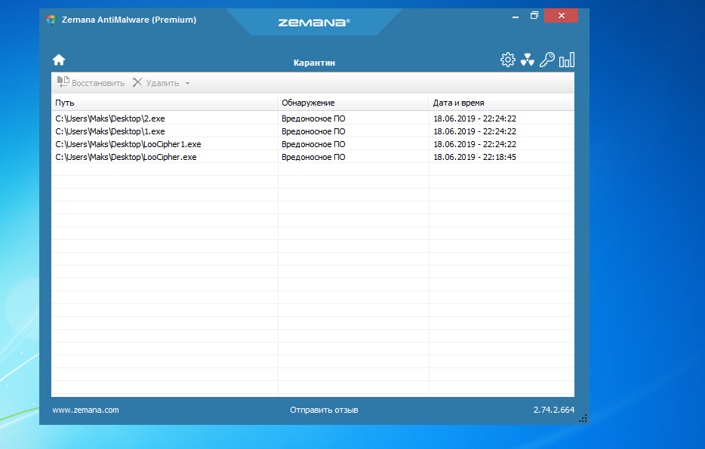The image size is (705, 449).
Task: Minimize the Zemana AntiMalware window
Action: (x=516, y=16)
